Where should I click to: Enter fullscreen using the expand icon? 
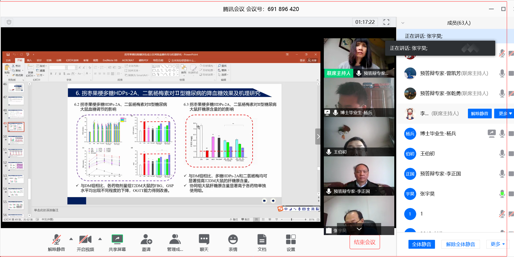tap(386, 22)
